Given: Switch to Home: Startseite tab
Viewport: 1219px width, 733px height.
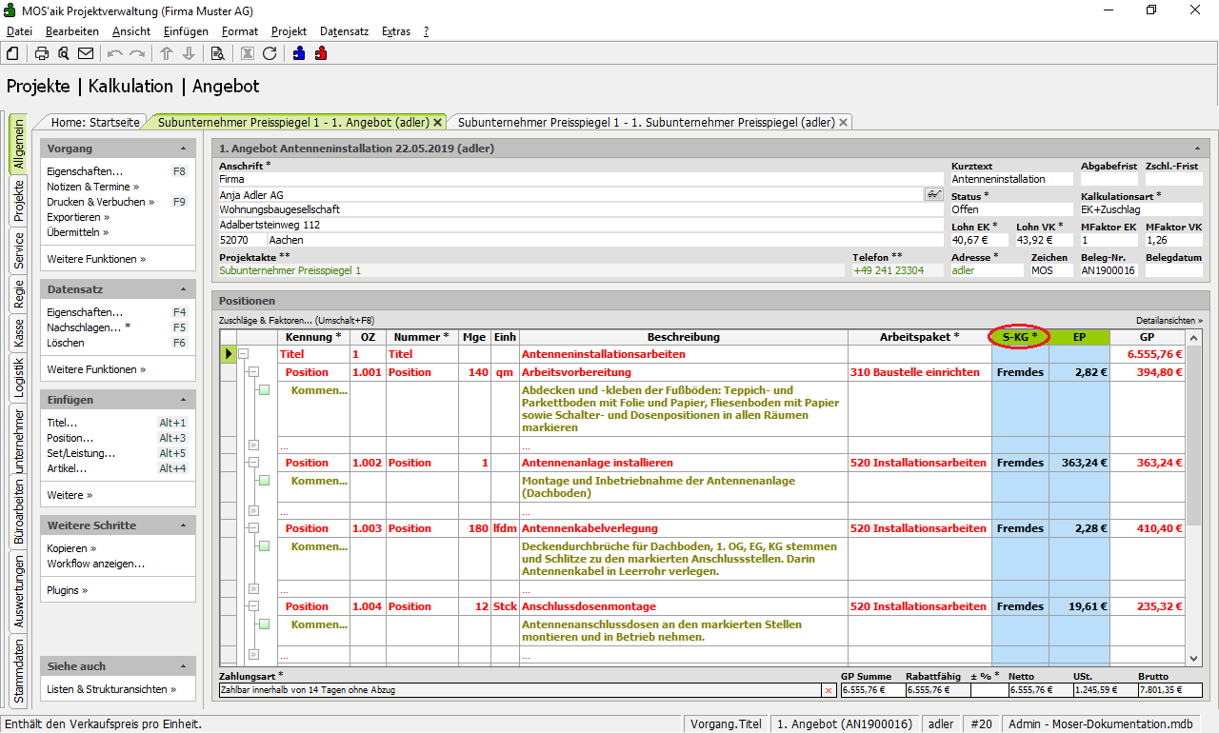Looking at the screenshot, I should [x=95, y=122].
